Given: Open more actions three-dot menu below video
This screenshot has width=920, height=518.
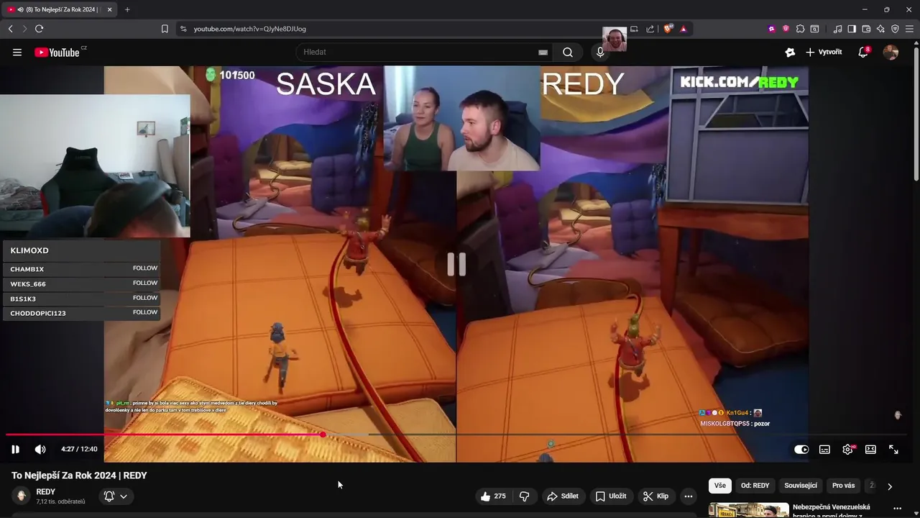Looking at the screenshot, I should (x=689, y=496).
